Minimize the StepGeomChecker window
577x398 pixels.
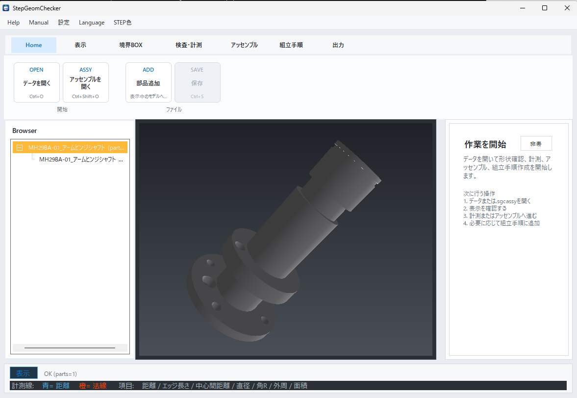point(523,8)
